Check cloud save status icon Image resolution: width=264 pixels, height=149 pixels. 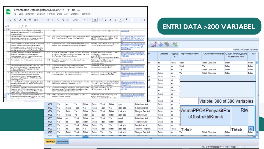(78, 10)
